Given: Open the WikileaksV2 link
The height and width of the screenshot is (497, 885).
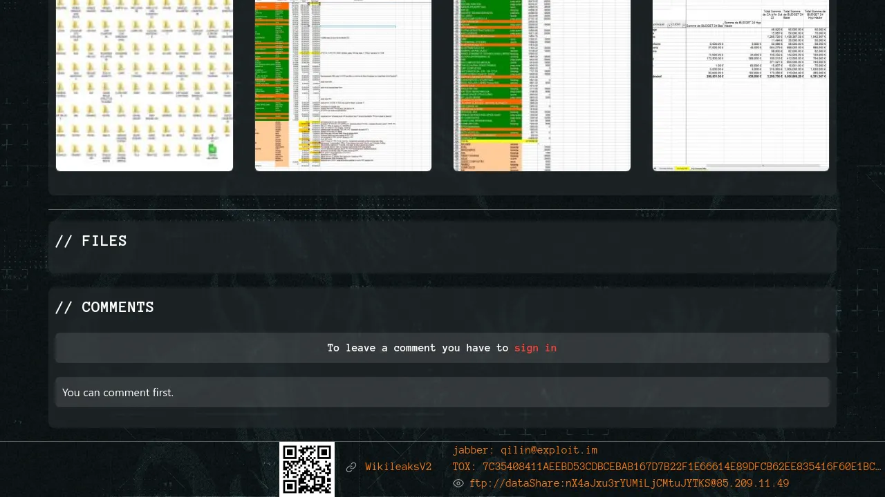Looking at the screenshot, I should pyautogui.click(x=398, y=467).
